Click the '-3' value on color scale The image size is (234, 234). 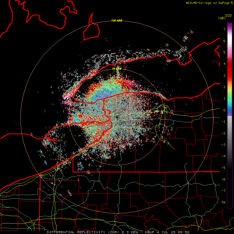point(223,145)
